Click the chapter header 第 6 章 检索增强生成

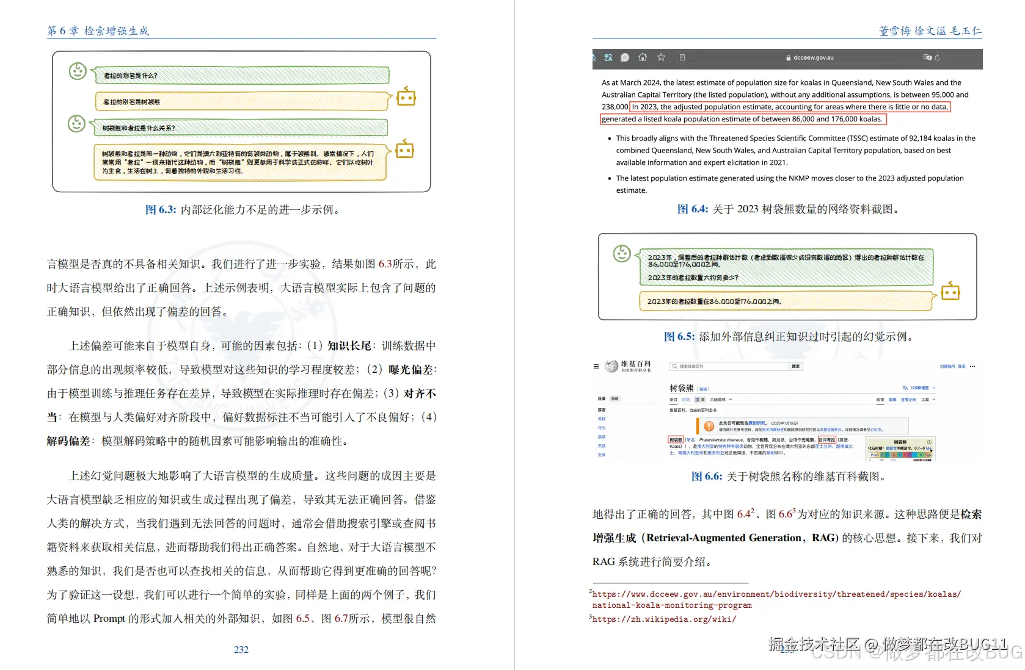[x=98, y=31]
